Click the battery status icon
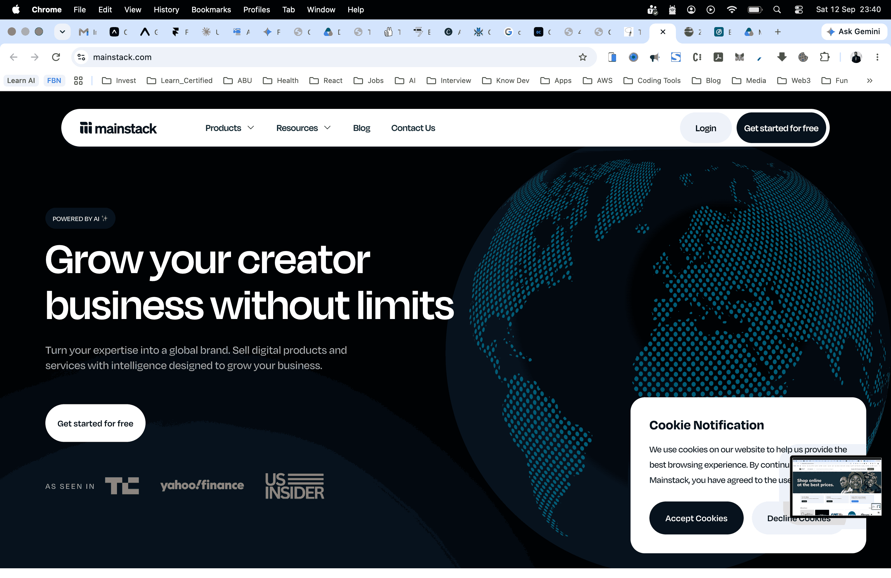This screenshot has height=578, width=891. point(755,9)
